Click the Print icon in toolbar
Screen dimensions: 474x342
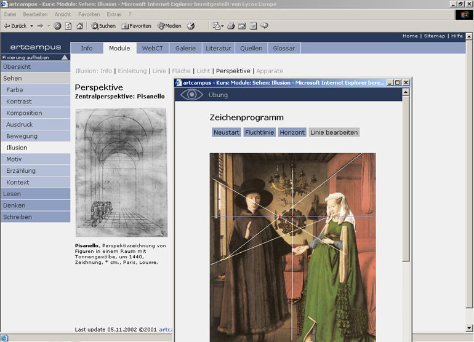point(231,26)
